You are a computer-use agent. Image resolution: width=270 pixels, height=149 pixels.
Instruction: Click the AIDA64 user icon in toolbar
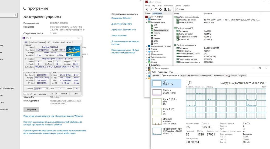(165, 9)
